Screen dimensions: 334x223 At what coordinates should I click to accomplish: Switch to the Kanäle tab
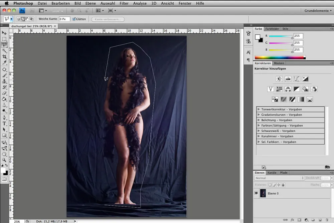coord(272,173)
